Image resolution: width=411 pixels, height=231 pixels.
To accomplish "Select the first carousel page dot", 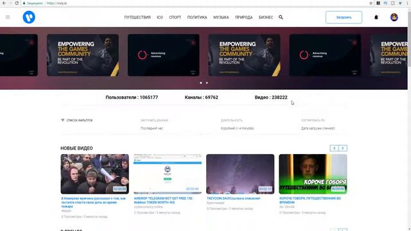I will 201,83.
